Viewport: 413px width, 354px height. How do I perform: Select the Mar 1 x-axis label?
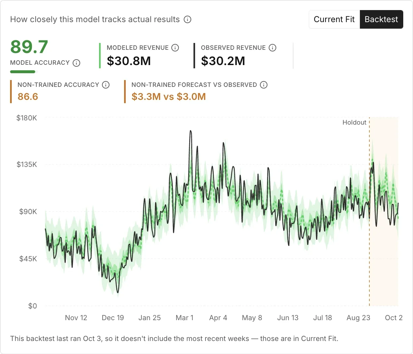(184, 318)
